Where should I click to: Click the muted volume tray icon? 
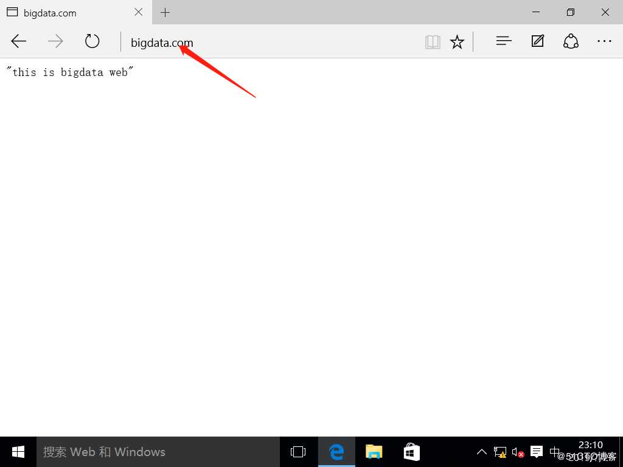[x=518, y=452]
